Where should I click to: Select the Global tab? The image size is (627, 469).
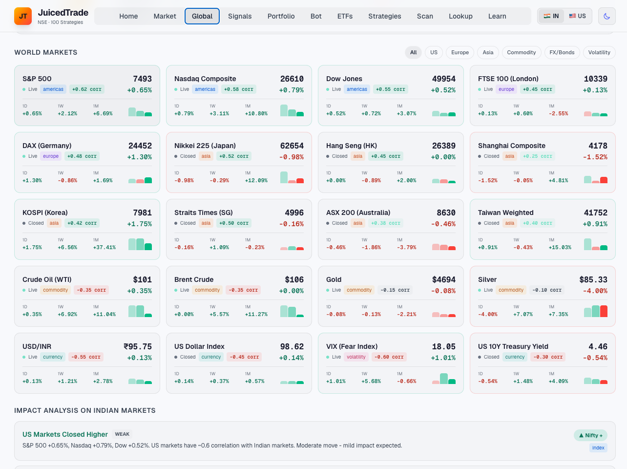point(202,16)
